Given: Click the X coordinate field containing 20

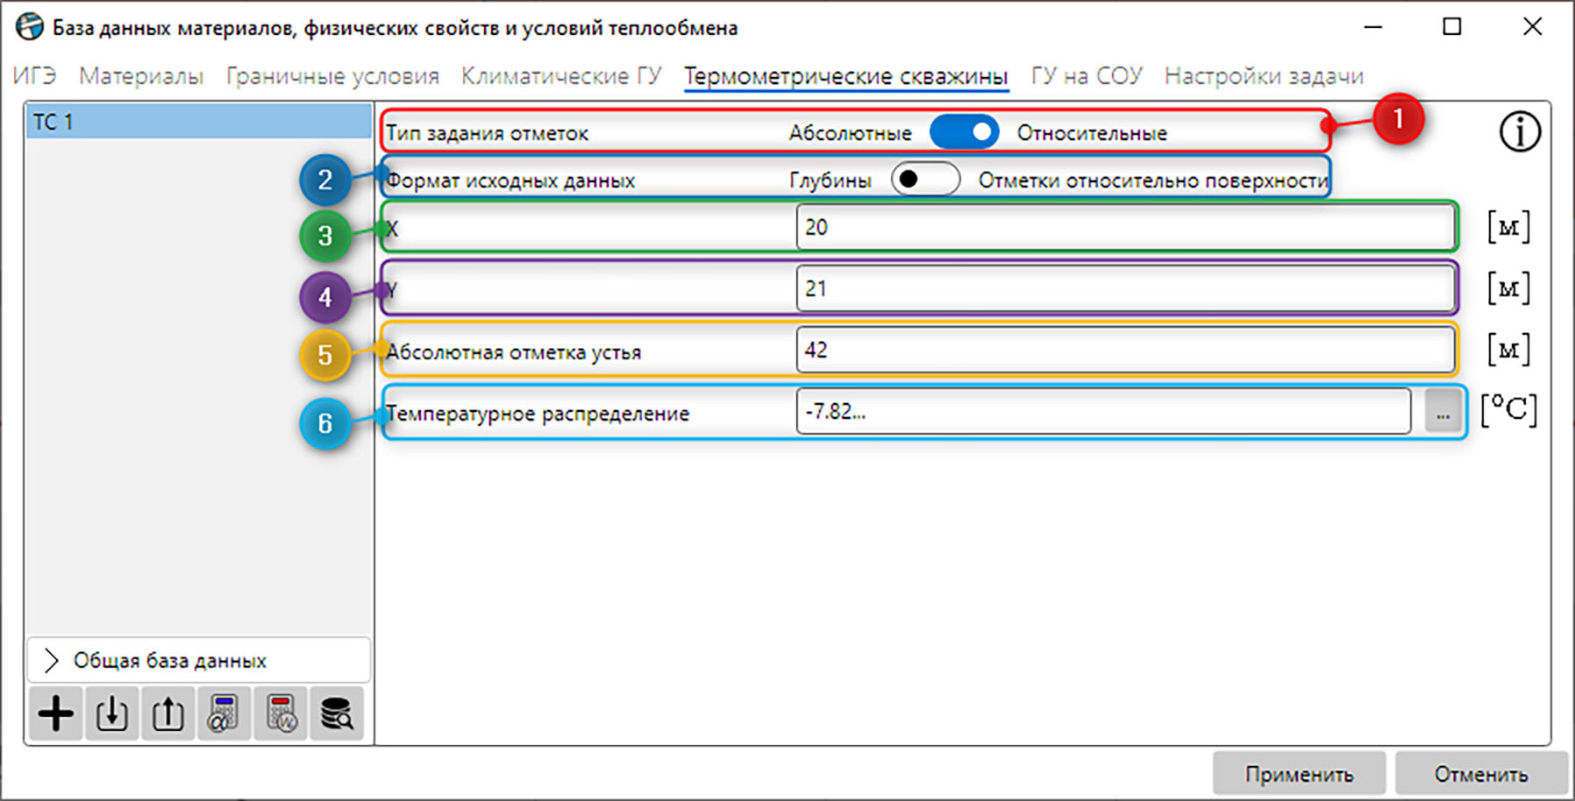Looking at the screenshot, I should pos(1125,227).
